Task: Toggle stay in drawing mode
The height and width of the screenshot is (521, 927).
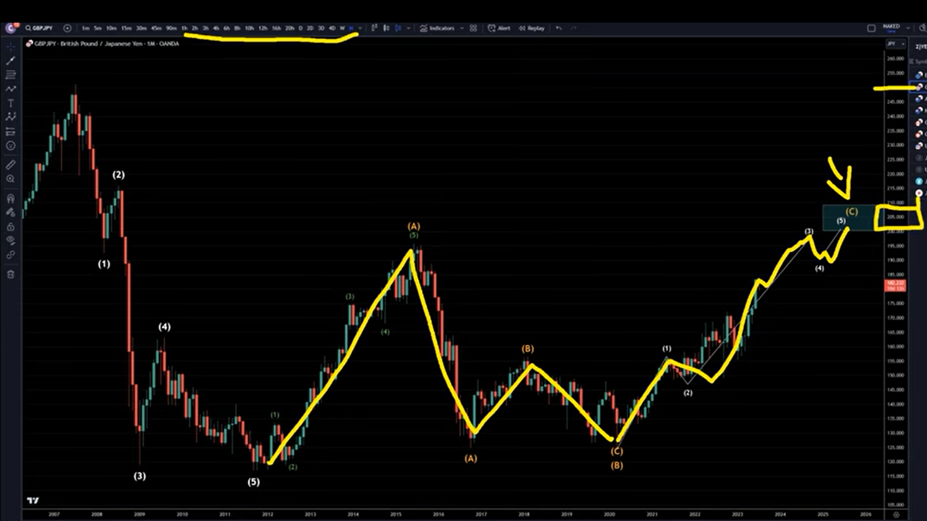Action: click(10, 212)
